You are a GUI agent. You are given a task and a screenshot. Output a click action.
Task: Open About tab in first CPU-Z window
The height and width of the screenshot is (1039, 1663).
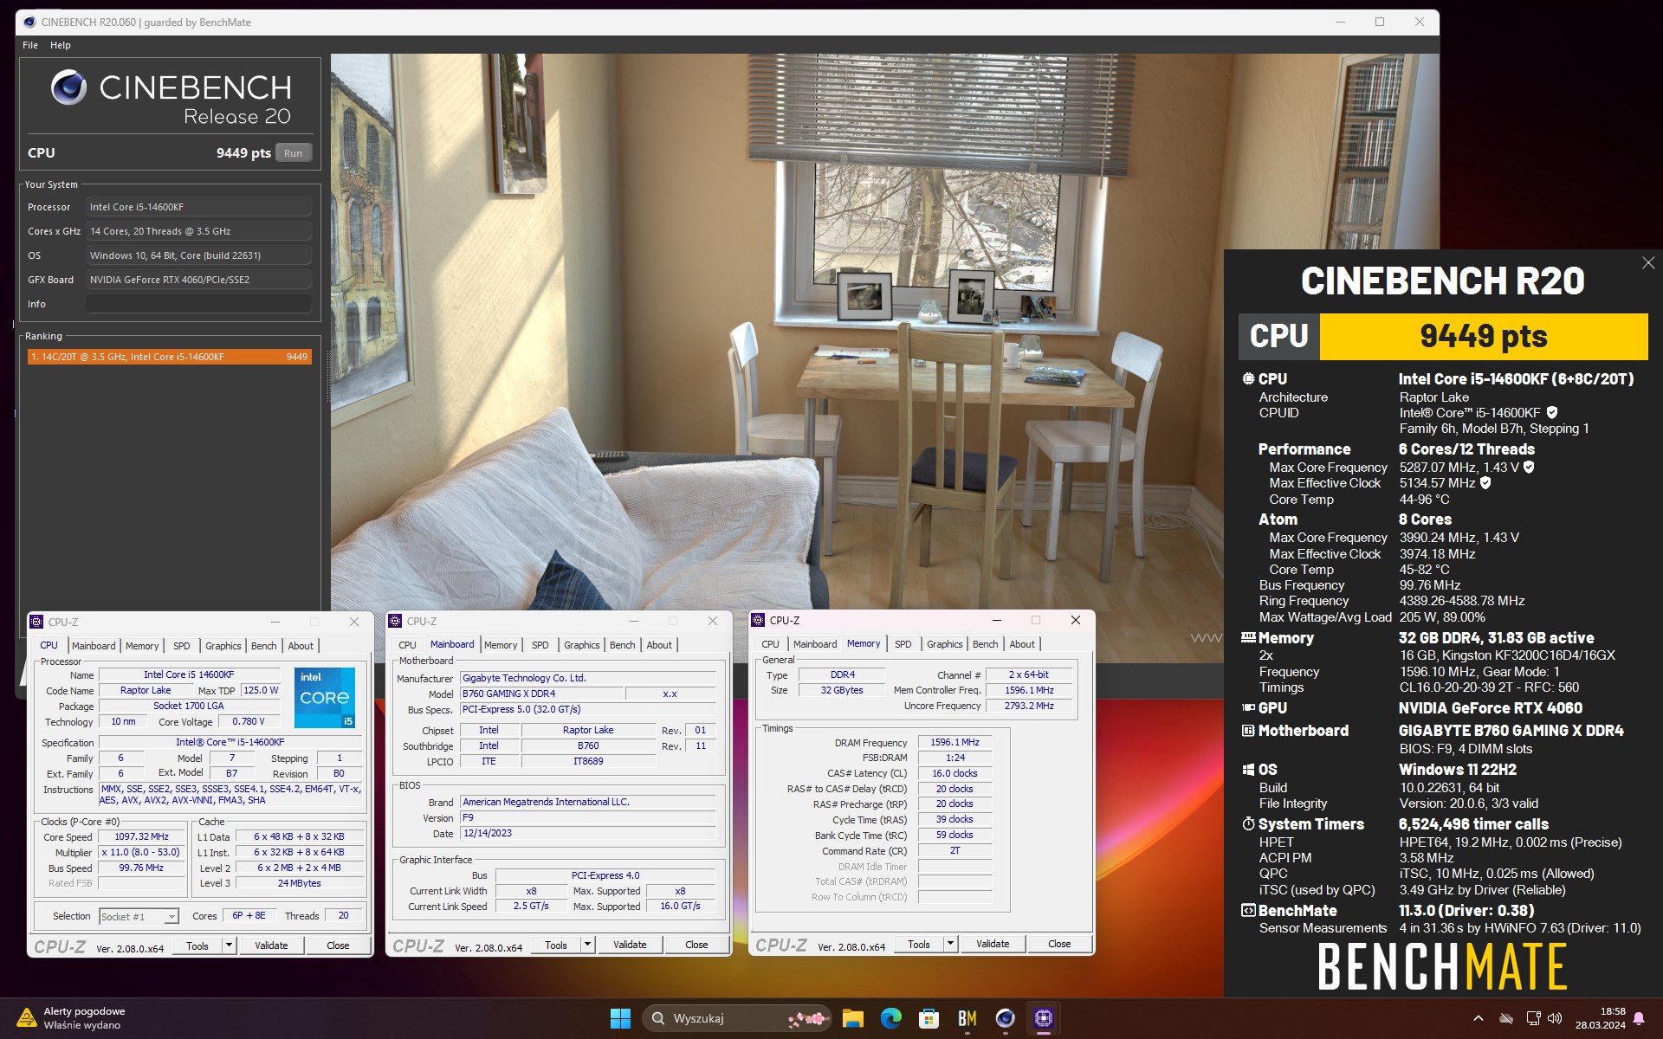(301, 646)
